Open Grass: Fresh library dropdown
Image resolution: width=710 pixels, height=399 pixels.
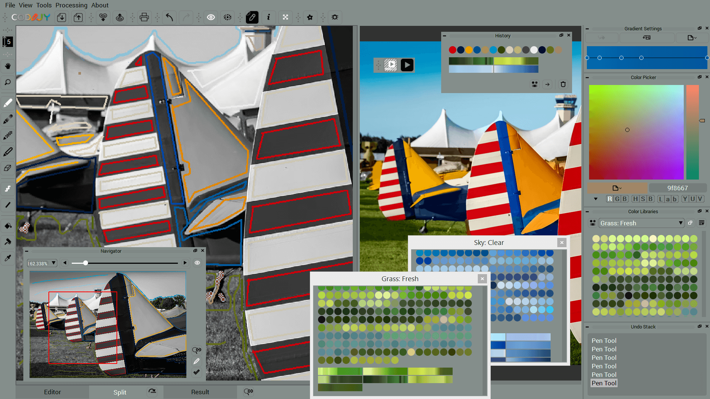(x=680, y=223)
